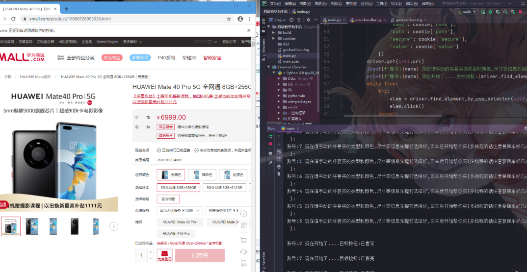The image size is (527, 272).
Task: Click the PyCharm Run main toolbar icon
Action: (x=483, y=12)
